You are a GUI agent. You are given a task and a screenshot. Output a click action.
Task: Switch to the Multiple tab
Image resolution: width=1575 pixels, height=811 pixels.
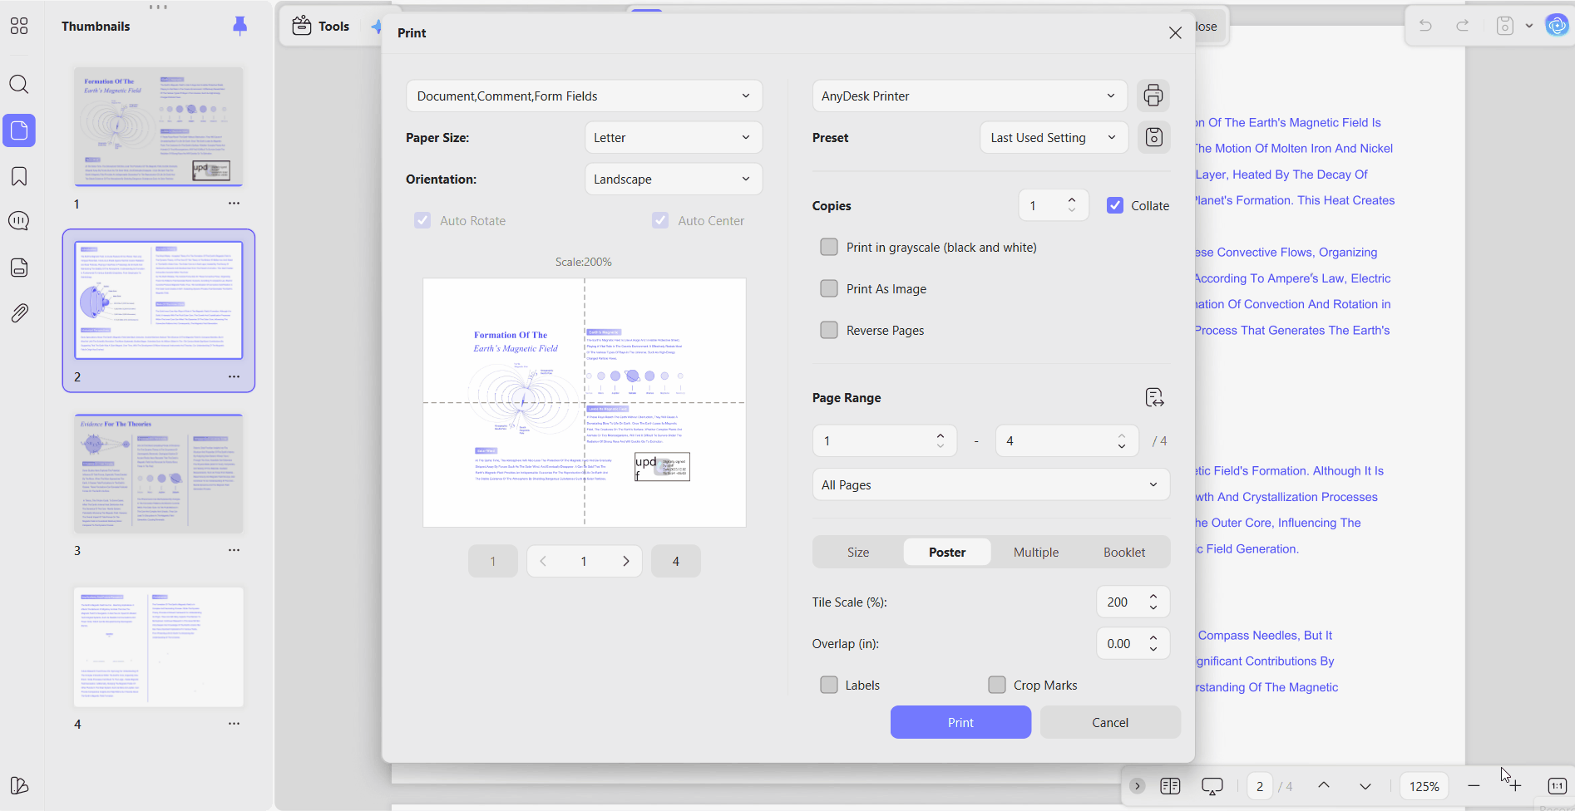1036,552
